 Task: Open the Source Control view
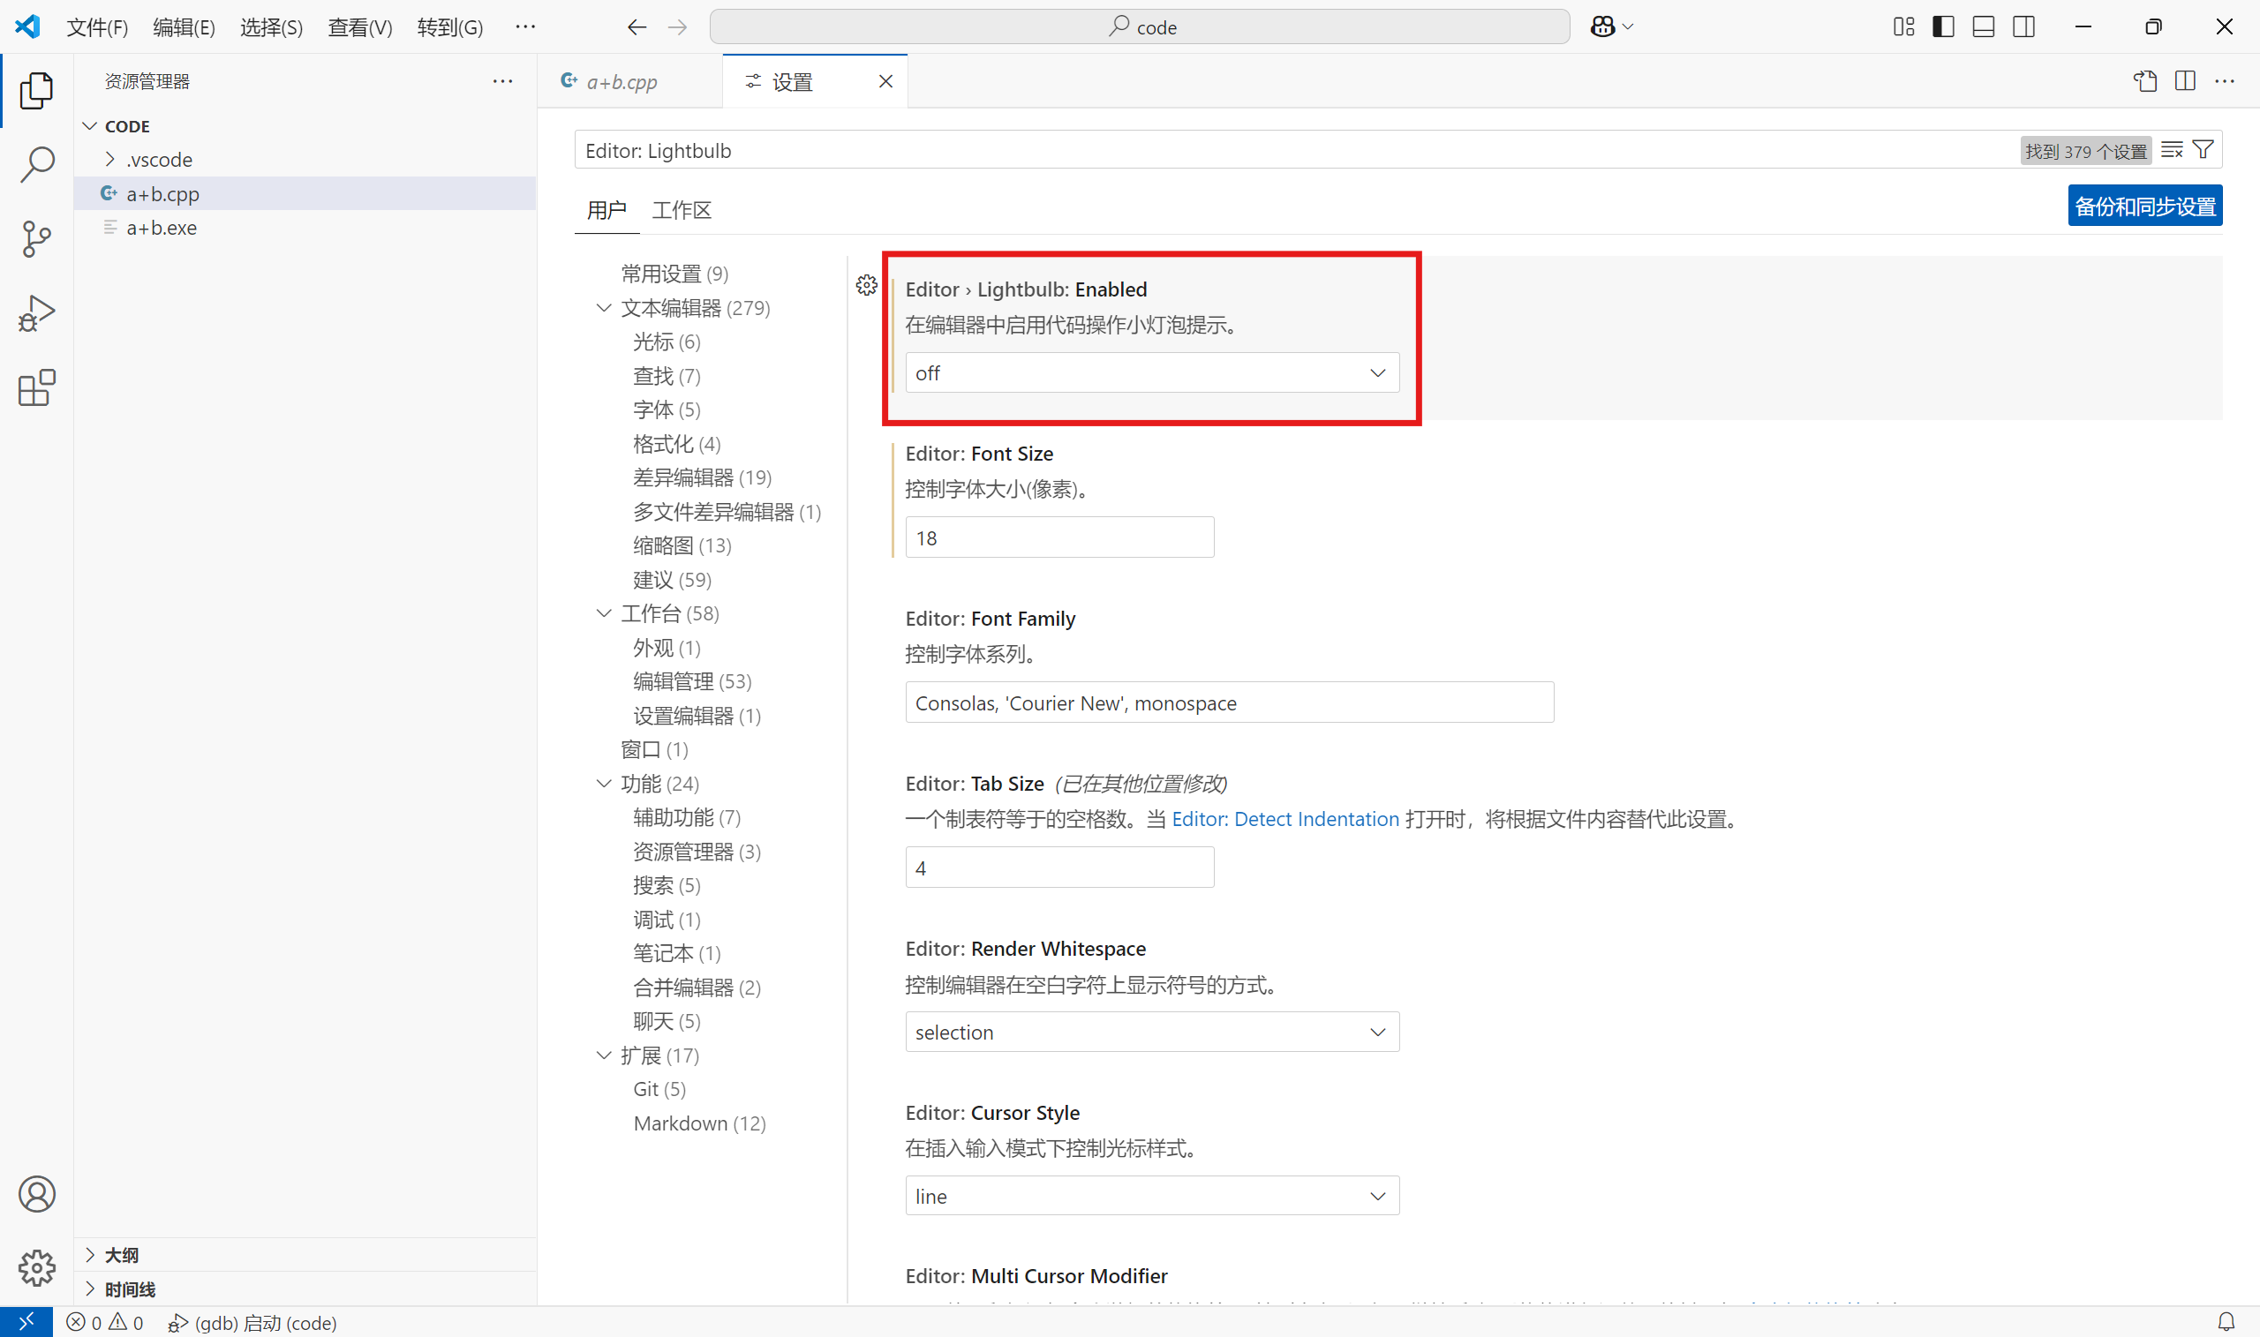click(x=36, y=240)
